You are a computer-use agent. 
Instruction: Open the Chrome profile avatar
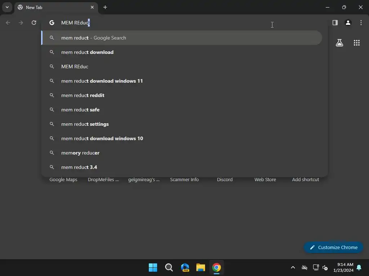pos(348,23)
